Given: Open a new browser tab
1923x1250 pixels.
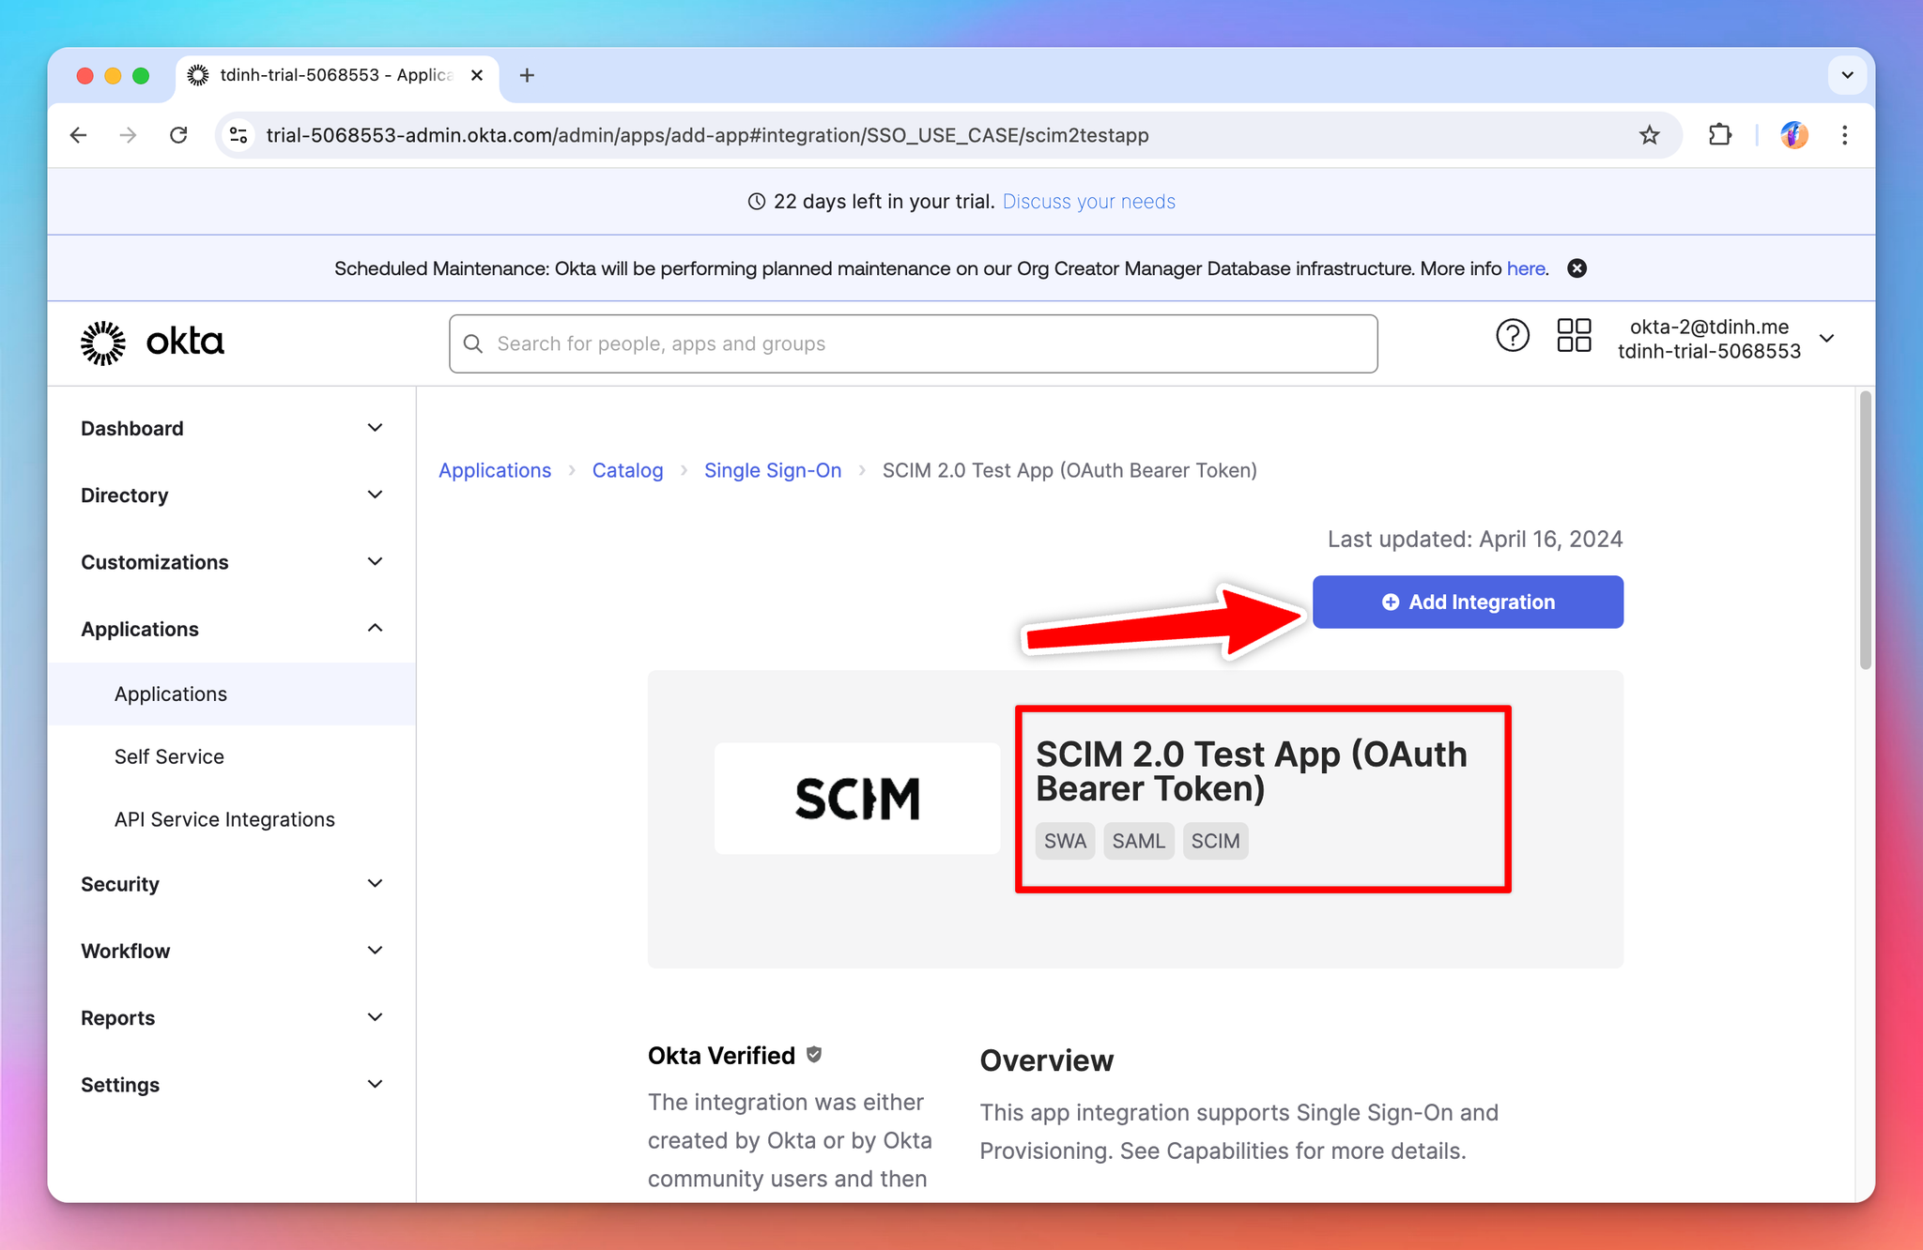Looking at the screenshot, I should click(527, 75).
